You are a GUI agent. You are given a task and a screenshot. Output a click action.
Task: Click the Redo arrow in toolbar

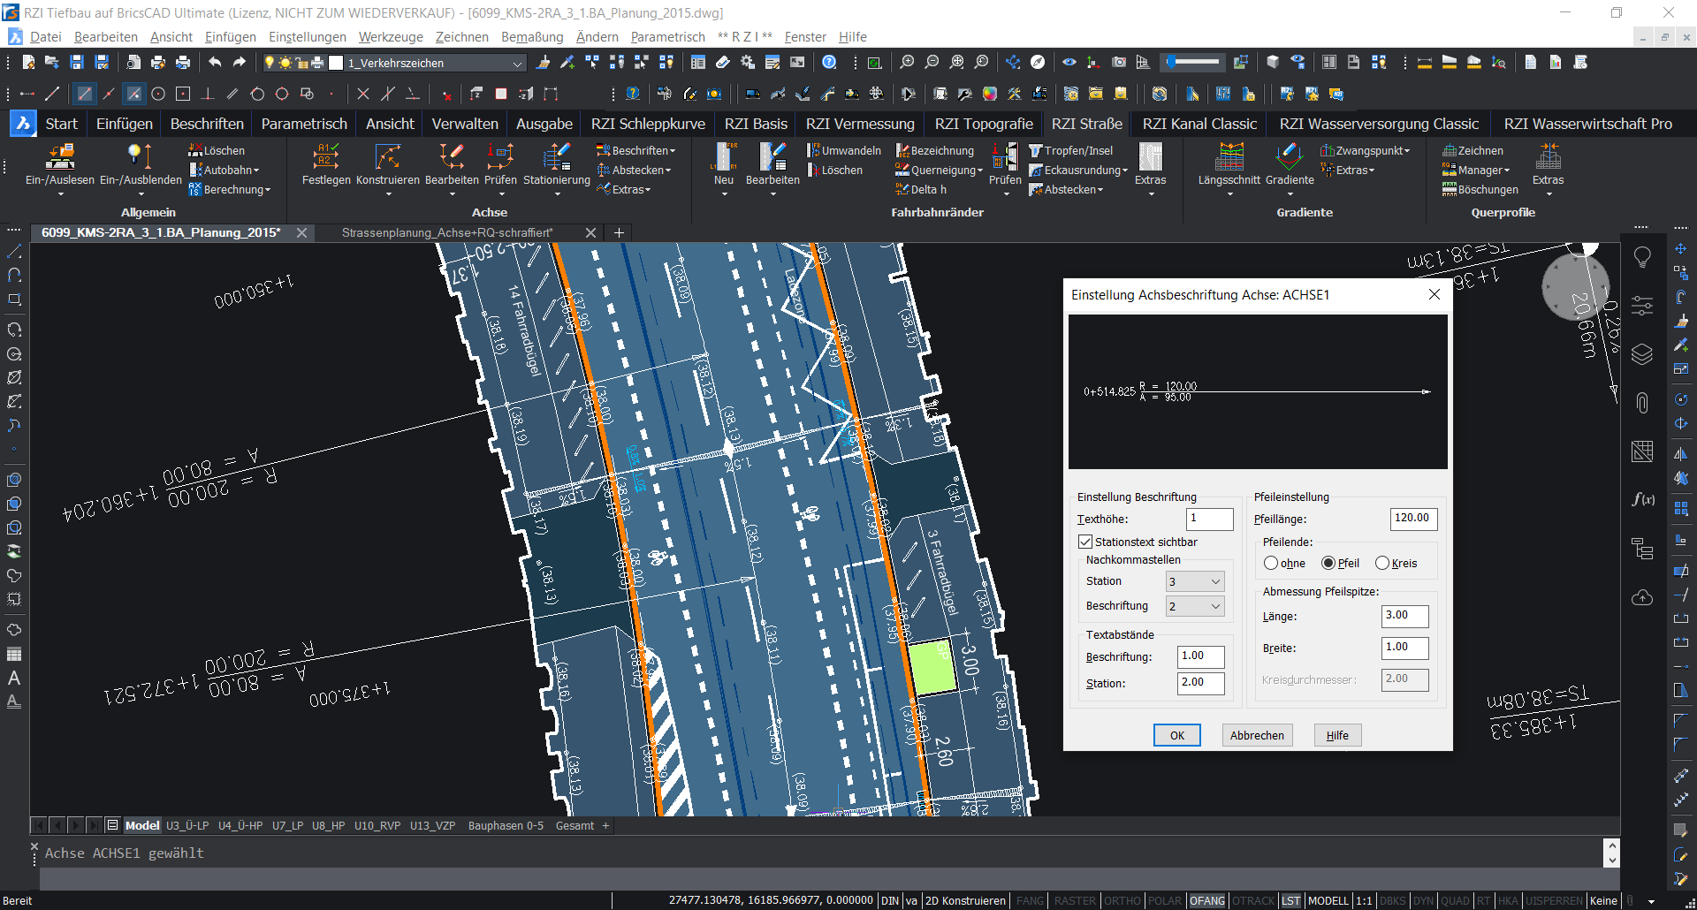click(239, 62)
